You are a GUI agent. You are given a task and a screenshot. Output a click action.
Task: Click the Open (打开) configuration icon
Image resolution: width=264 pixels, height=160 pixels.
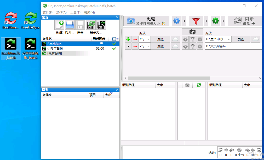[x=70, y=25]
